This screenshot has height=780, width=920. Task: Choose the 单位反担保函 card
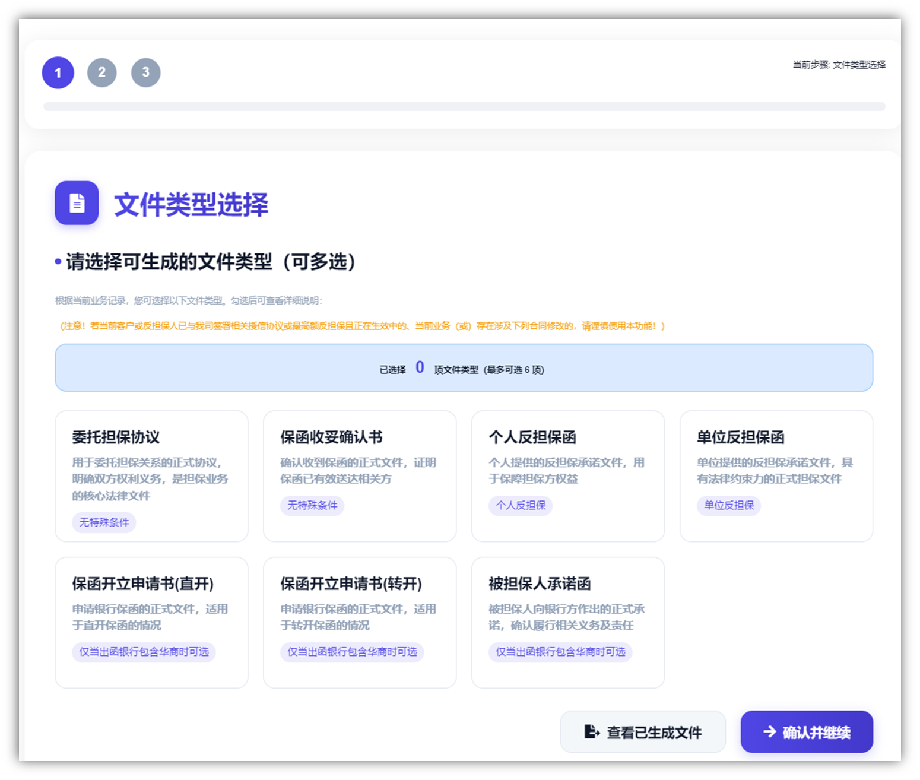(x=776, y=475)
